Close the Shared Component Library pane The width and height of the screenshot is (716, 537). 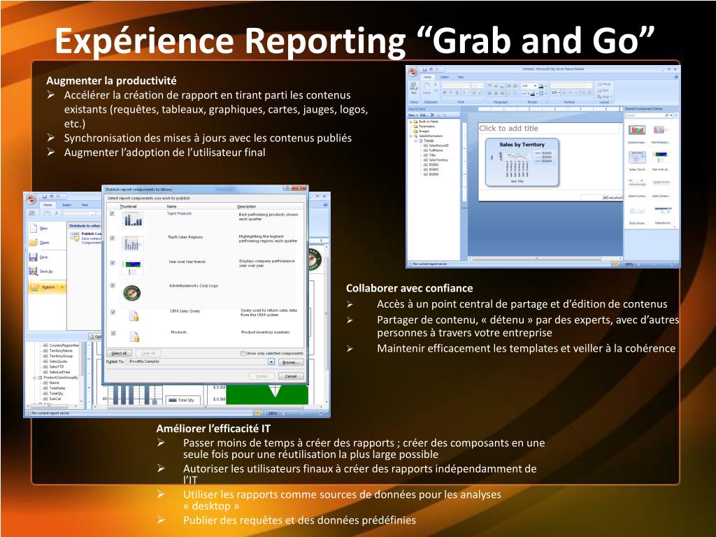[x=676, y=115]
